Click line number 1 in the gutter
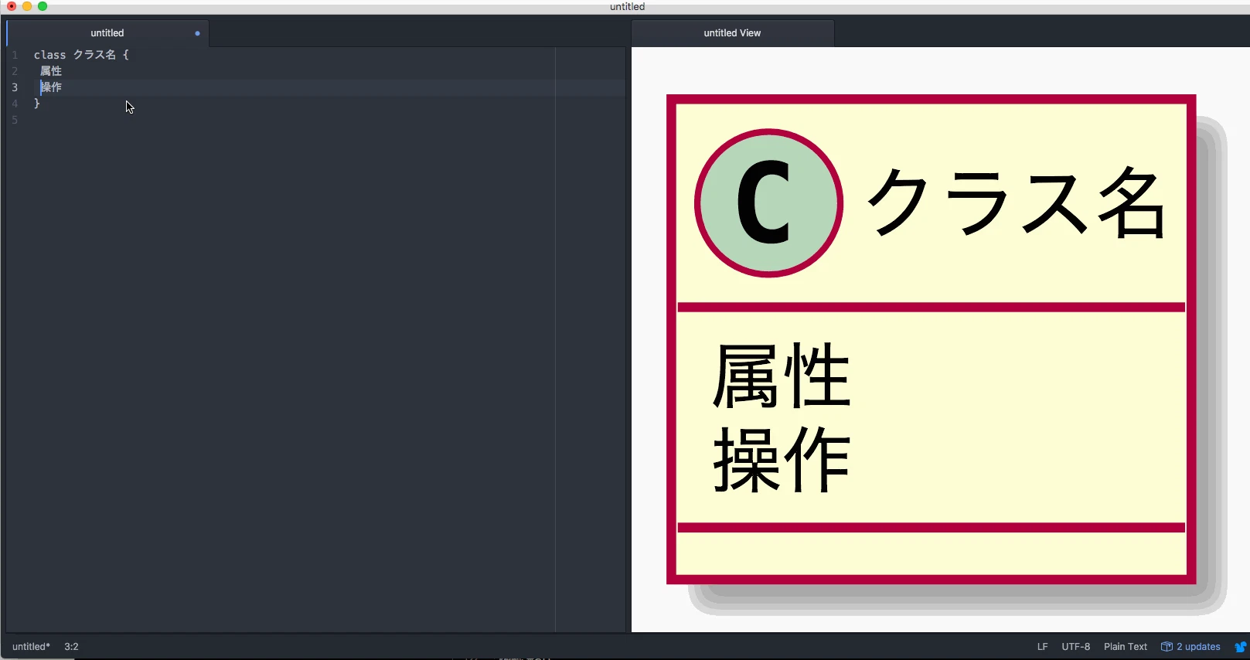This screenshot has width=1250, height=660. pos(15,55)
